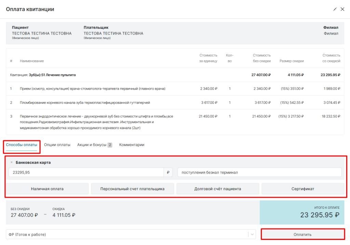350x245 pixels.
Task: Show the Комментарии tab
Action: [132, 145]
